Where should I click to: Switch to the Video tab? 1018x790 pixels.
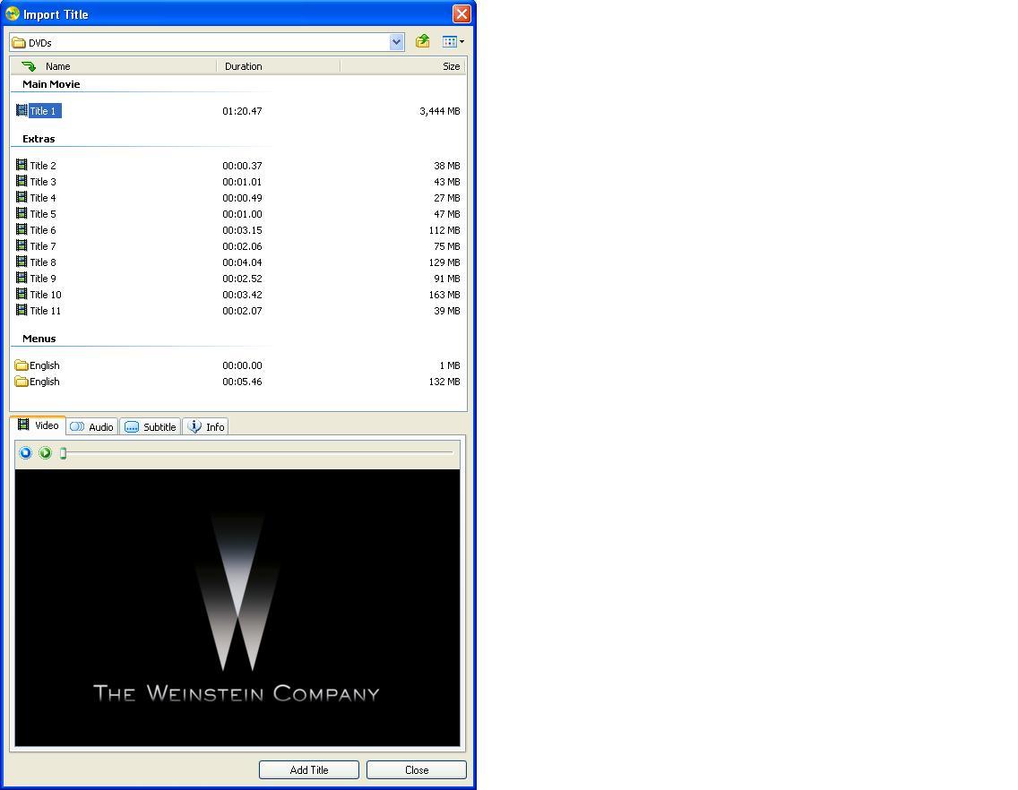pyautogui.click(x=39, y=425)
